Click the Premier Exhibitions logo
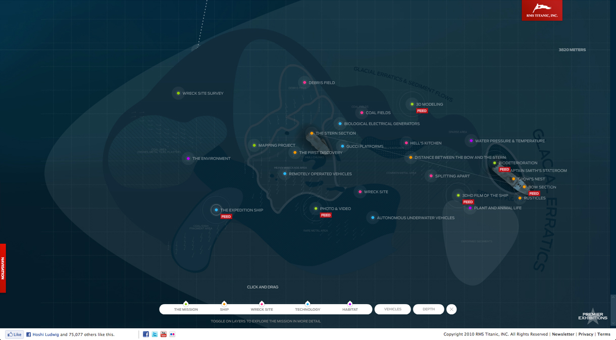This screenshot has width=616, height=340. tap(593, 315)
